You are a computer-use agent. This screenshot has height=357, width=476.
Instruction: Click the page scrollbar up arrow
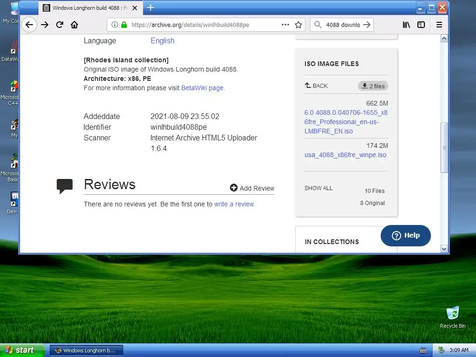coord(444,39)
